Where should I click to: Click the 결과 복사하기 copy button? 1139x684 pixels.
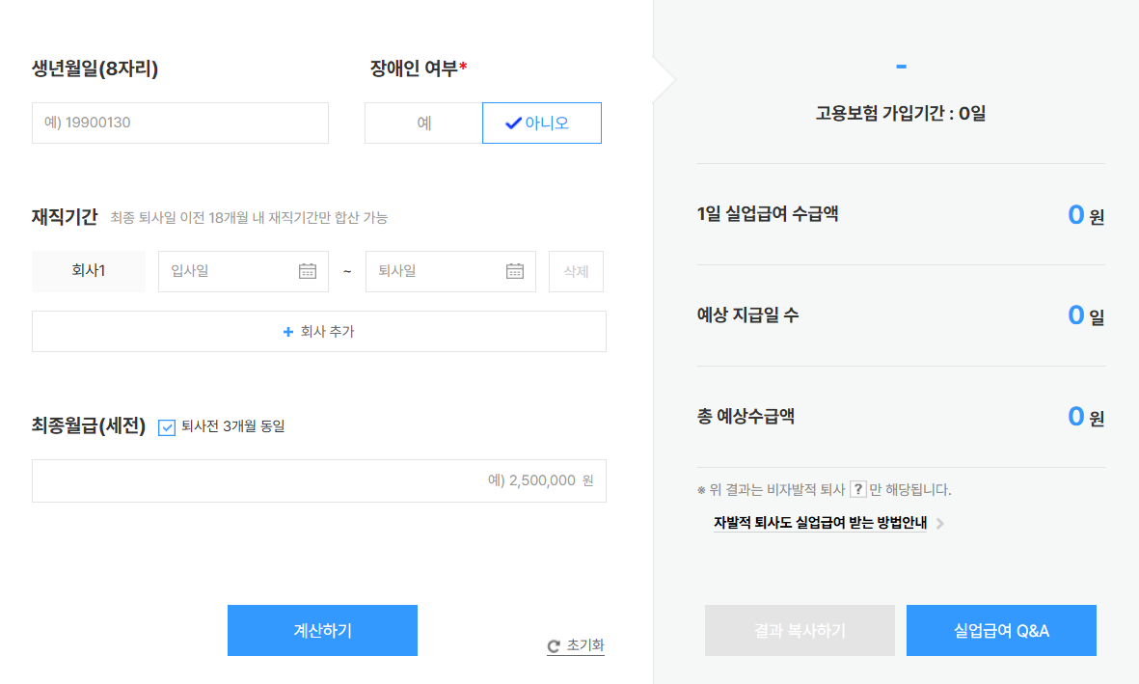point(800,630)
